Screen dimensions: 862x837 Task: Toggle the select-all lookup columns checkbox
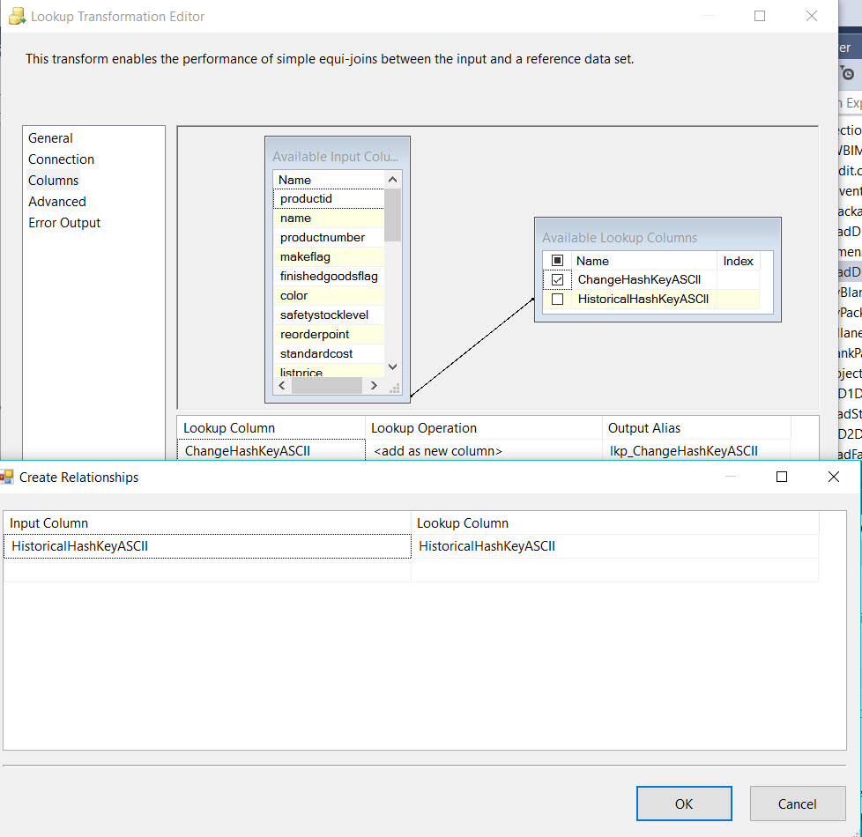(x=557, y=261)
